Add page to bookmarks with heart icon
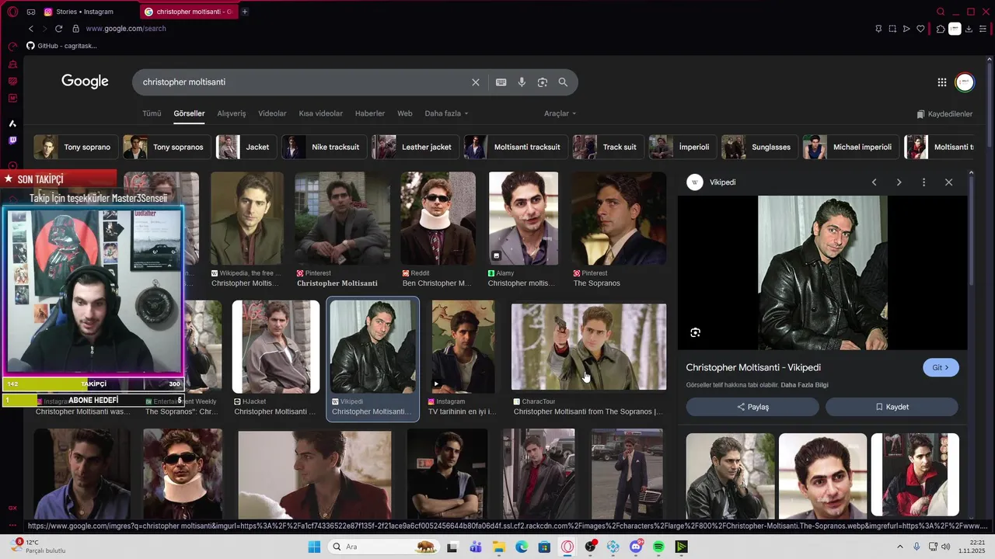The width and height of the screenshot is (995, 559). [x=920, y=29]
